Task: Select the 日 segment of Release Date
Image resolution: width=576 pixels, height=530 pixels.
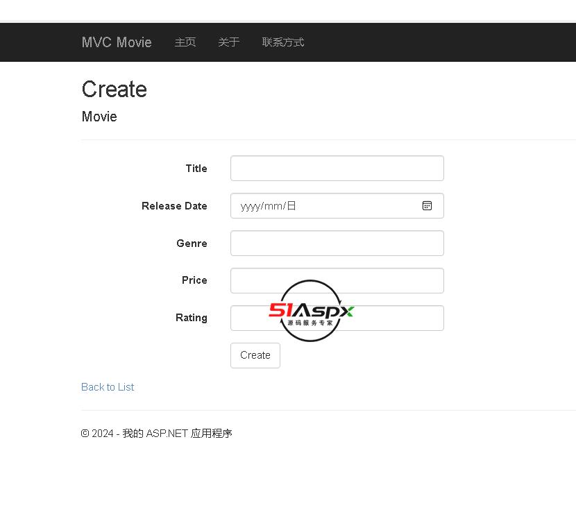Action: pos(291,206)
